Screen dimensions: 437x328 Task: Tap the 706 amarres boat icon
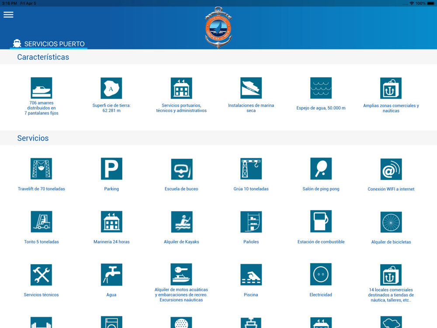click(x=41, y=88)
